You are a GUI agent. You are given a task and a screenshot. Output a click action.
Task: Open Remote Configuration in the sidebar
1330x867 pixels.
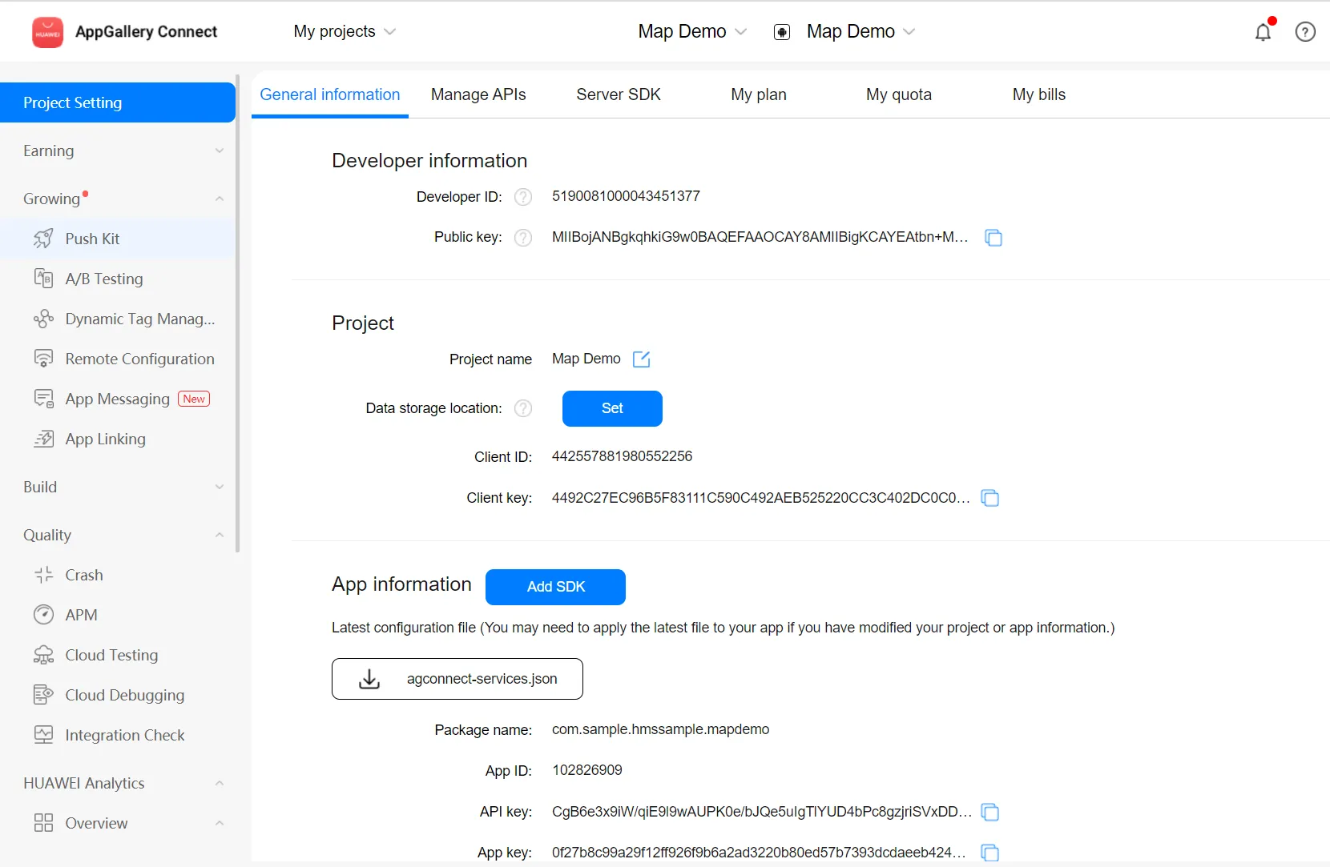(139, 359)
